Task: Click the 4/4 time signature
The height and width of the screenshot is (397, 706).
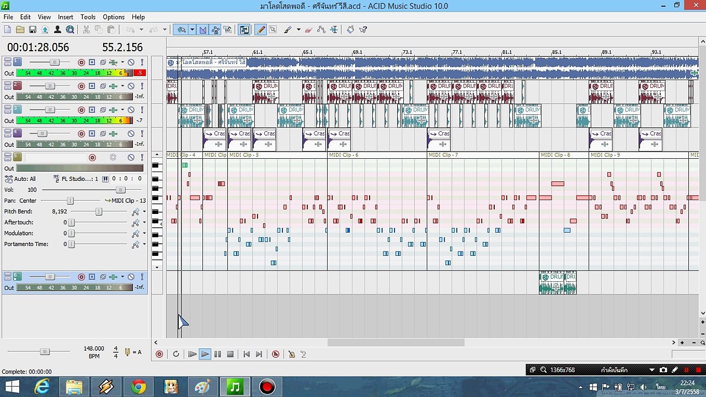Action: pos(116,352)
